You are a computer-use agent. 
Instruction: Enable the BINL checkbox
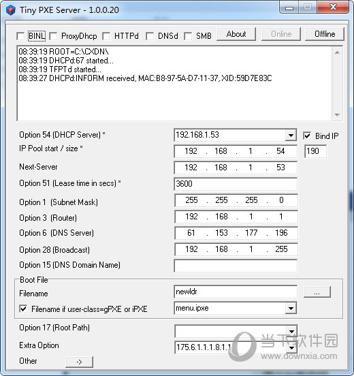click(21, 37)
